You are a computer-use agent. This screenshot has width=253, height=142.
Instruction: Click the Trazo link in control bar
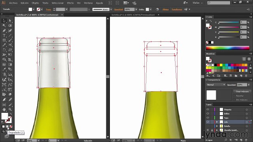pyautogui.click(x=48, y=9)
